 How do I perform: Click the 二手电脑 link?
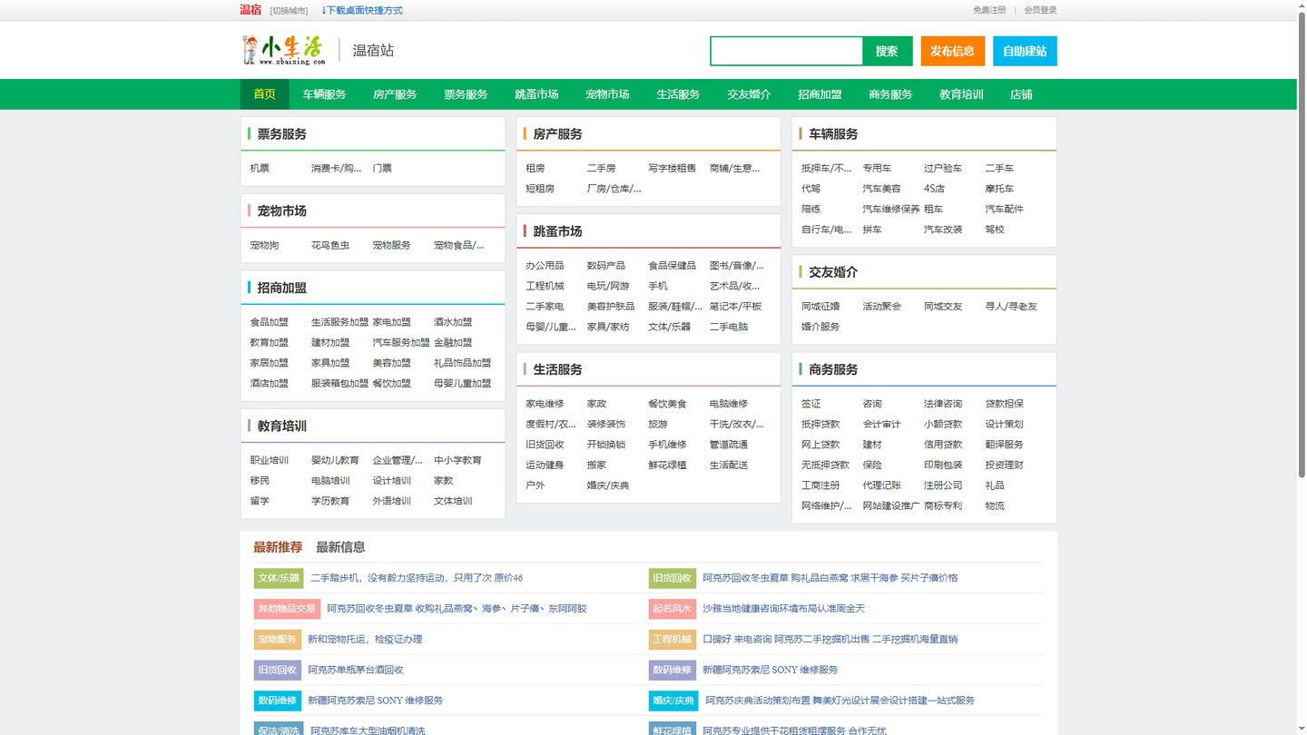click(729, 328)
